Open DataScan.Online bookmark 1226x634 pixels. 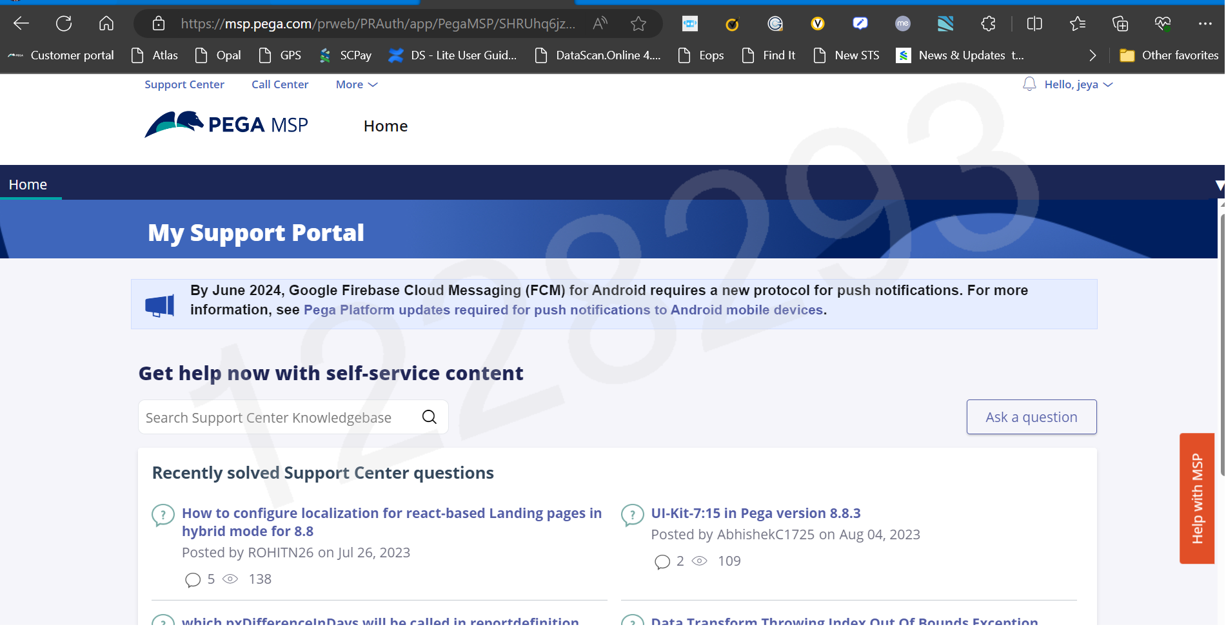pos(598,55)
